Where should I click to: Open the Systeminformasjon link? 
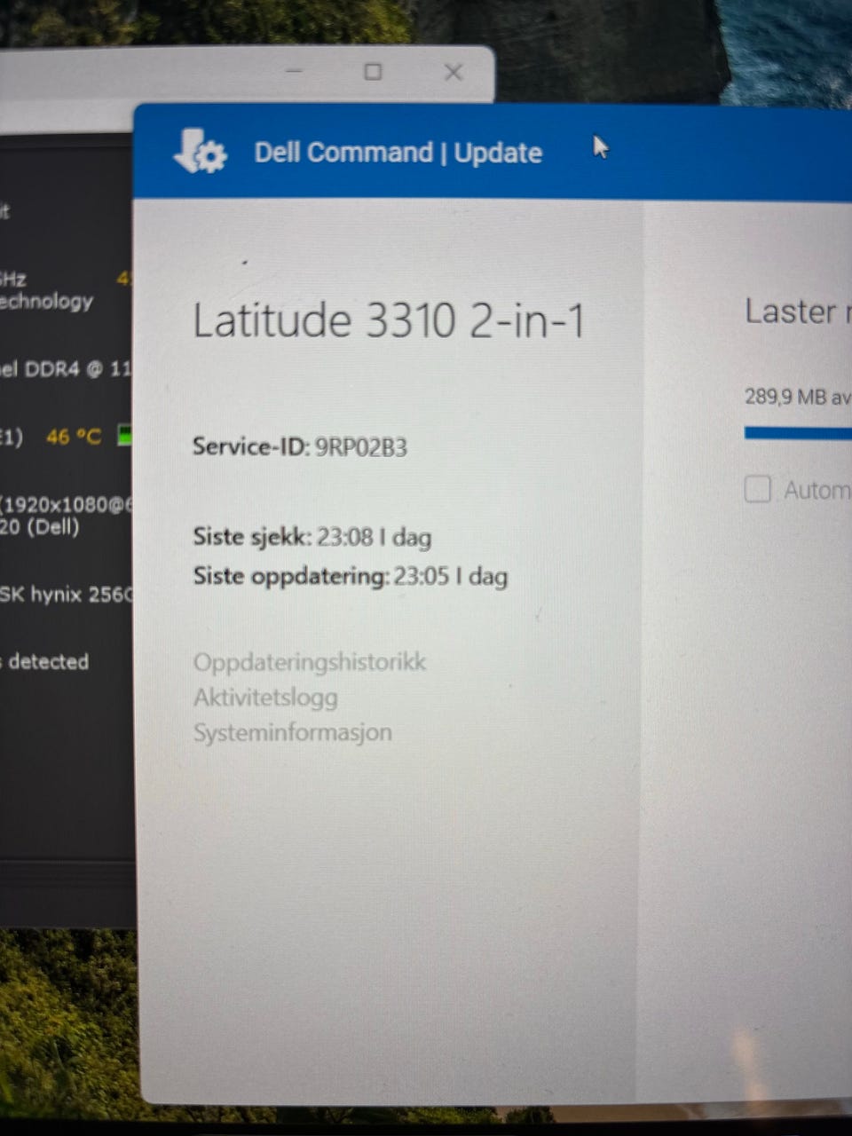pos(292,732)
